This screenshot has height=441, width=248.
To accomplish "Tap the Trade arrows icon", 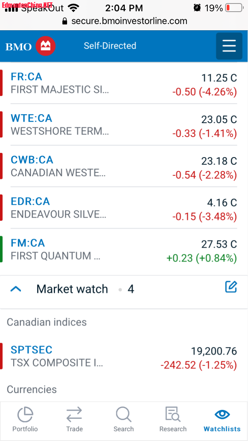I will coord(74,415).
